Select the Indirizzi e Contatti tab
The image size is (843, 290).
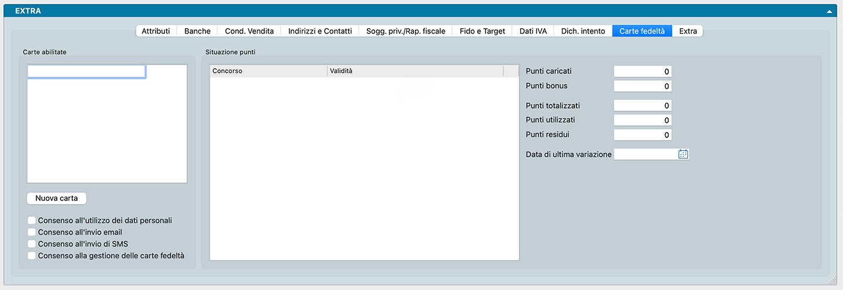click(320, 31)
